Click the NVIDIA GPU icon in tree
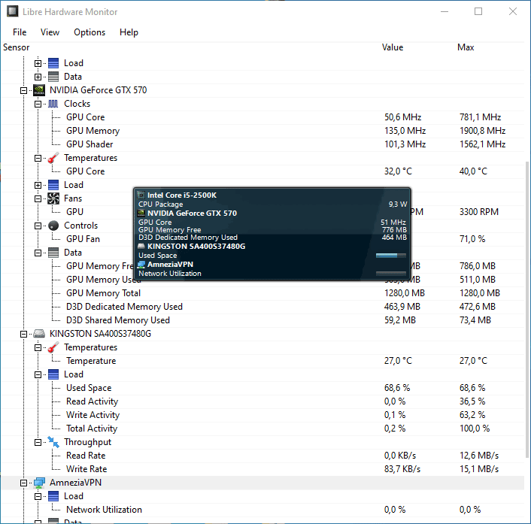Image resolution: width=531 pixels, height=524 pixels. pos(39,90)
